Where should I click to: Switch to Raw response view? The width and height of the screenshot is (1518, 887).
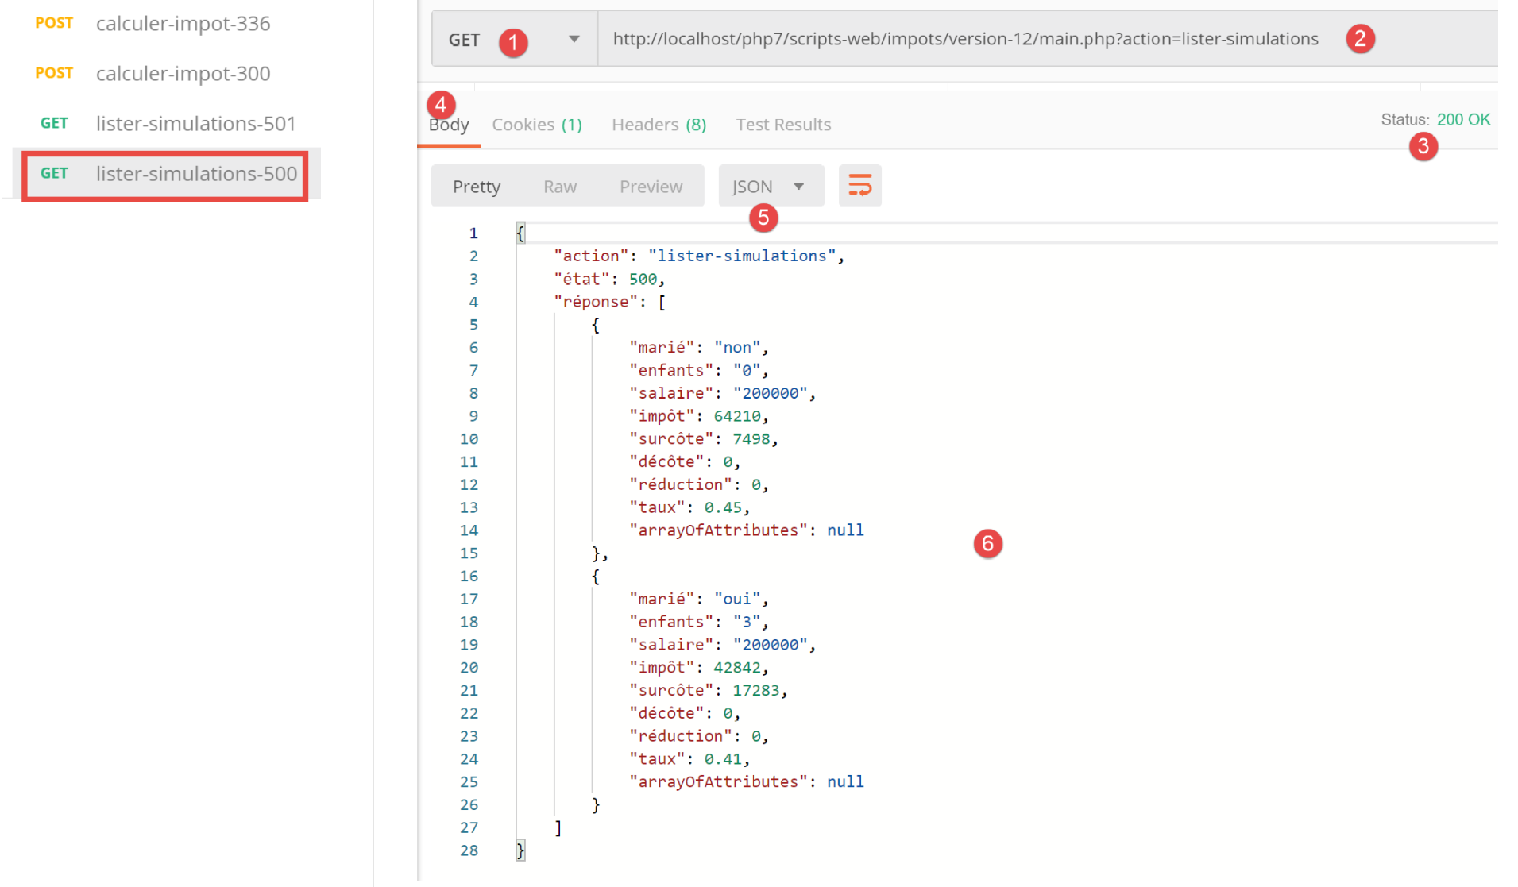click(x=559, y=187)
